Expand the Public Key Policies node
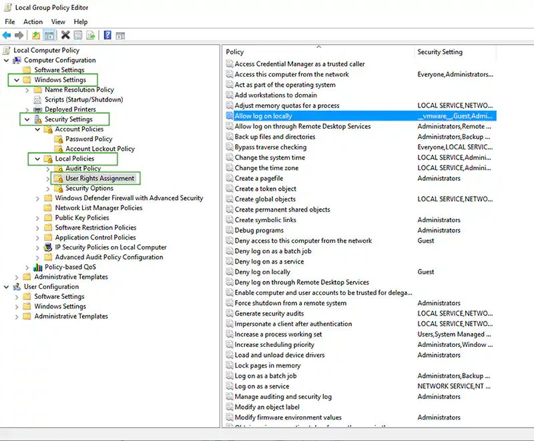 pyautogui.click(x=37, y=218)
